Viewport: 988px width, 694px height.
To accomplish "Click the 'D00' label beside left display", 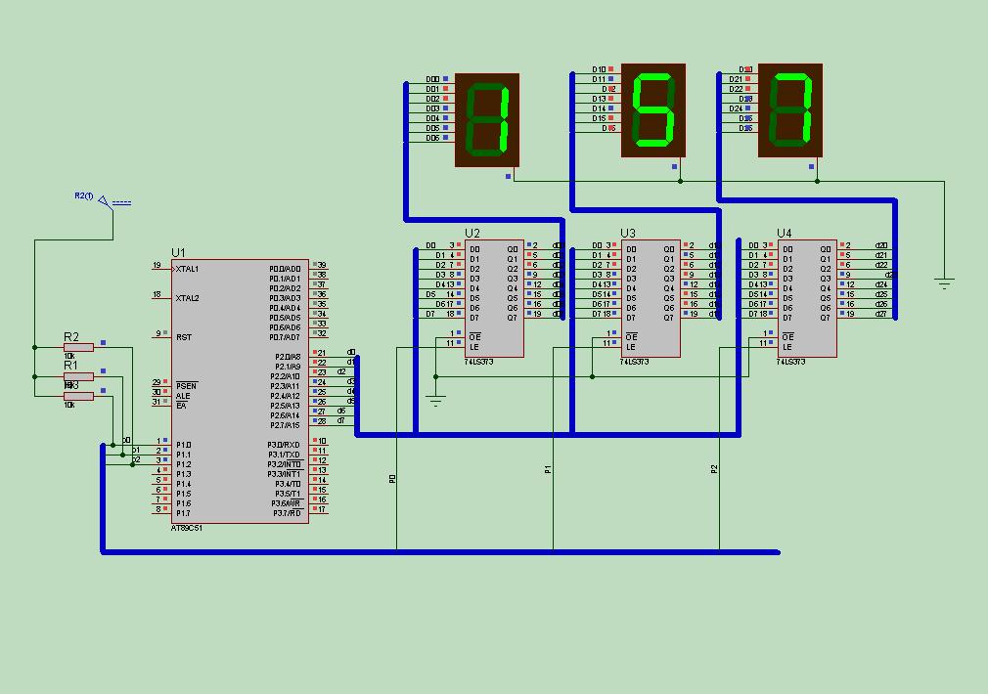I will 432,79.
